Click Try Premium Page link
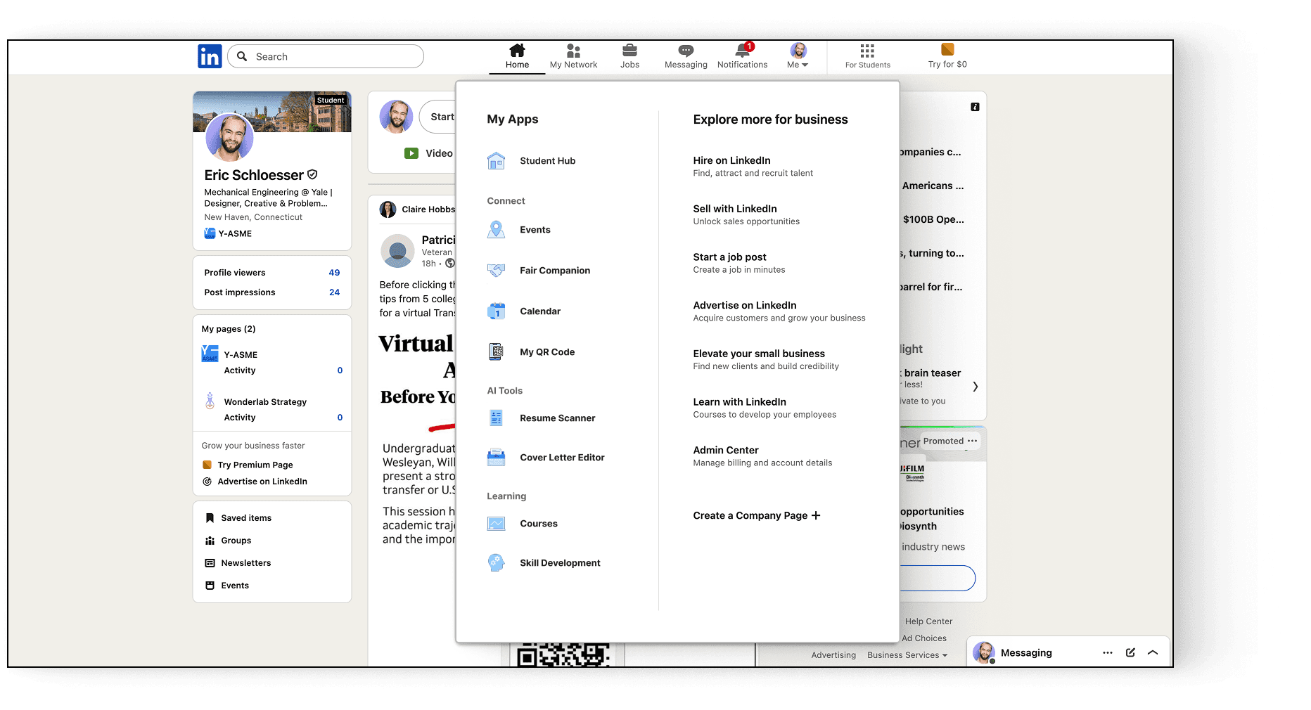 (255, 465)
